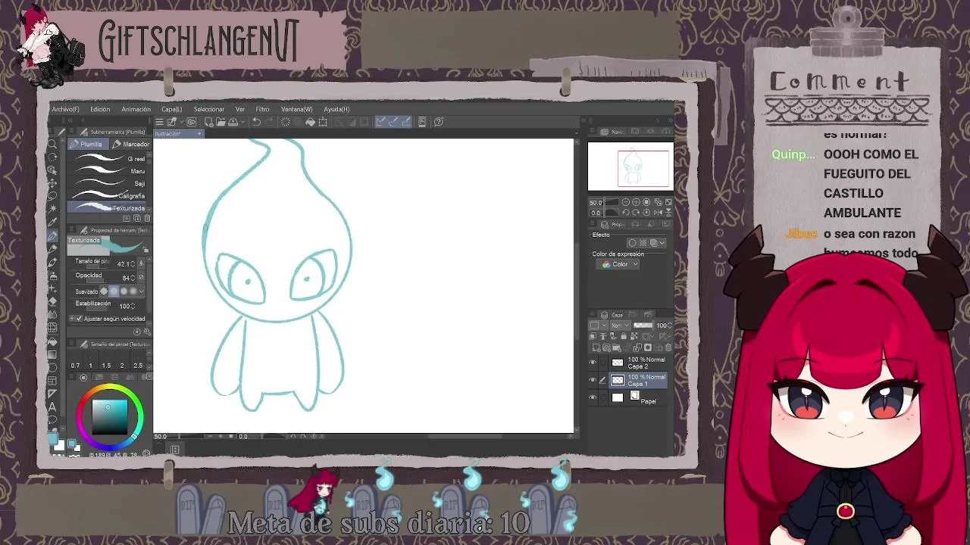Viewport: 970px width, 545px height.
Task: Delete sub tool with trash icon
Action: click(147, 218)
